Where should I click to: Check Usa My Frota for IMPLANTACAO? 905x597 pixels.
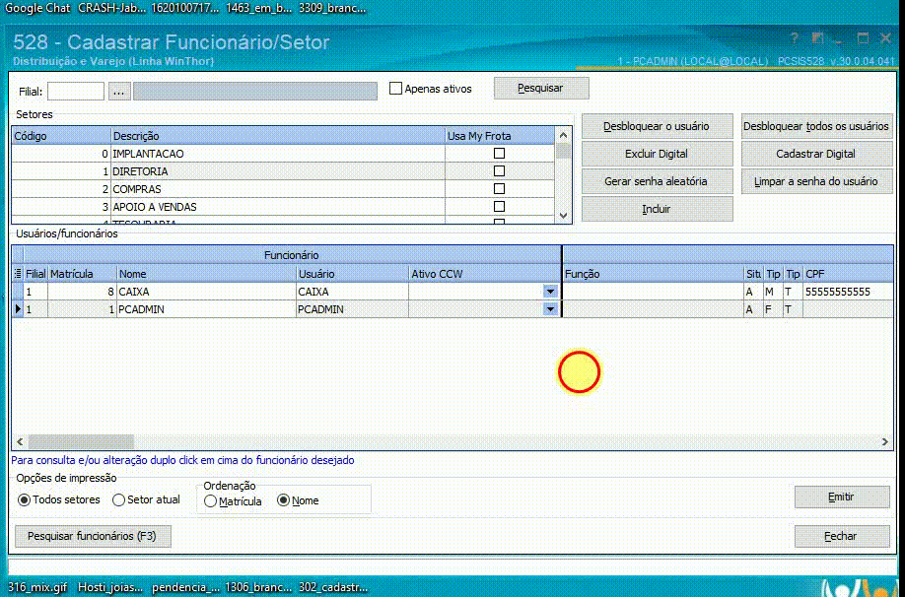499,154
